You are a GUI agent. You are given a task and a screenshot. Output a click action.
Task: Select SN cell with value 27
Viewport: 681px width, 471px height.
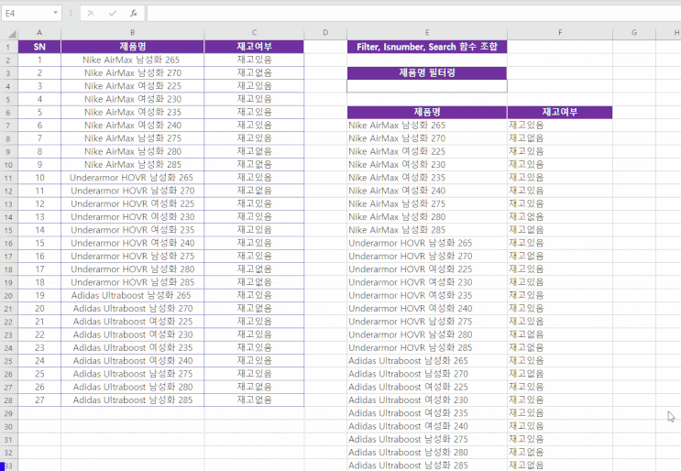39,400
